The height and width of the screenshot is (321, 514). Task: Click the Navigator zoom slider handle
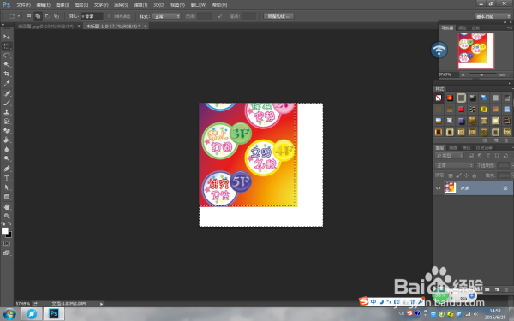(481, 74)
